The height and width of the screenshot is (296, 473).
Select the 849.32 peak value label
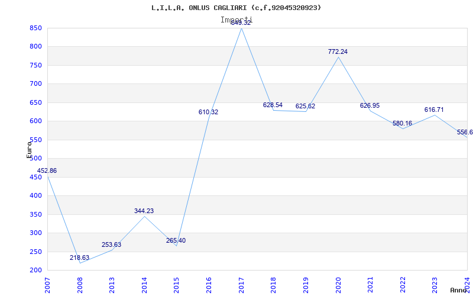[x=241, y=23]
